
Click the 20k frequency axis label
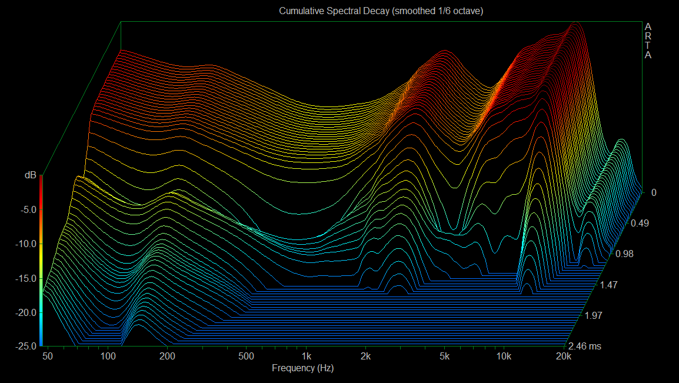[563, 357]
